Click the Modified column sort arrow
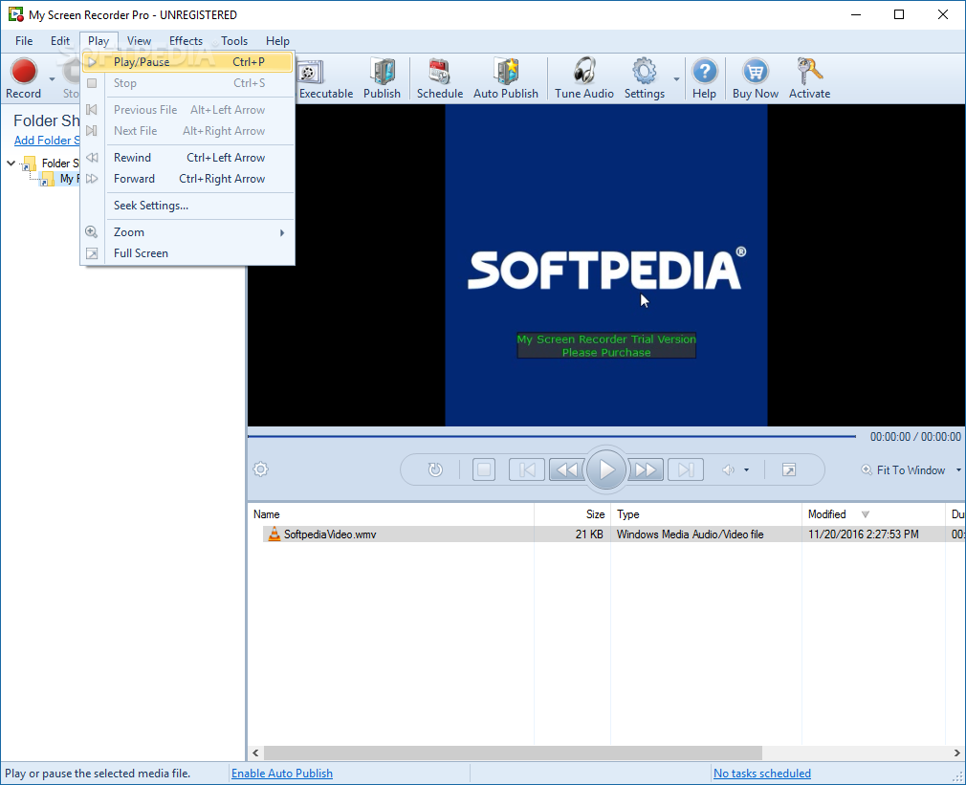This screenshot has height=785, width=966. (865, 514)
